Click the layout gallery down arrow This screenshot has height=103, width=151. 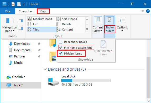point(87,24)
